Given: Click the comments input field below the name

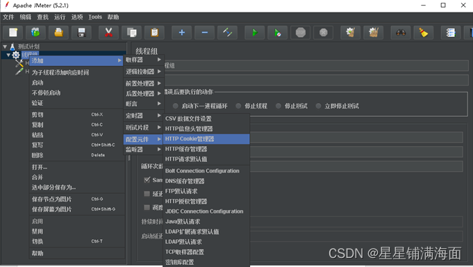Looking at the screenshot, I should click(316, 80).
